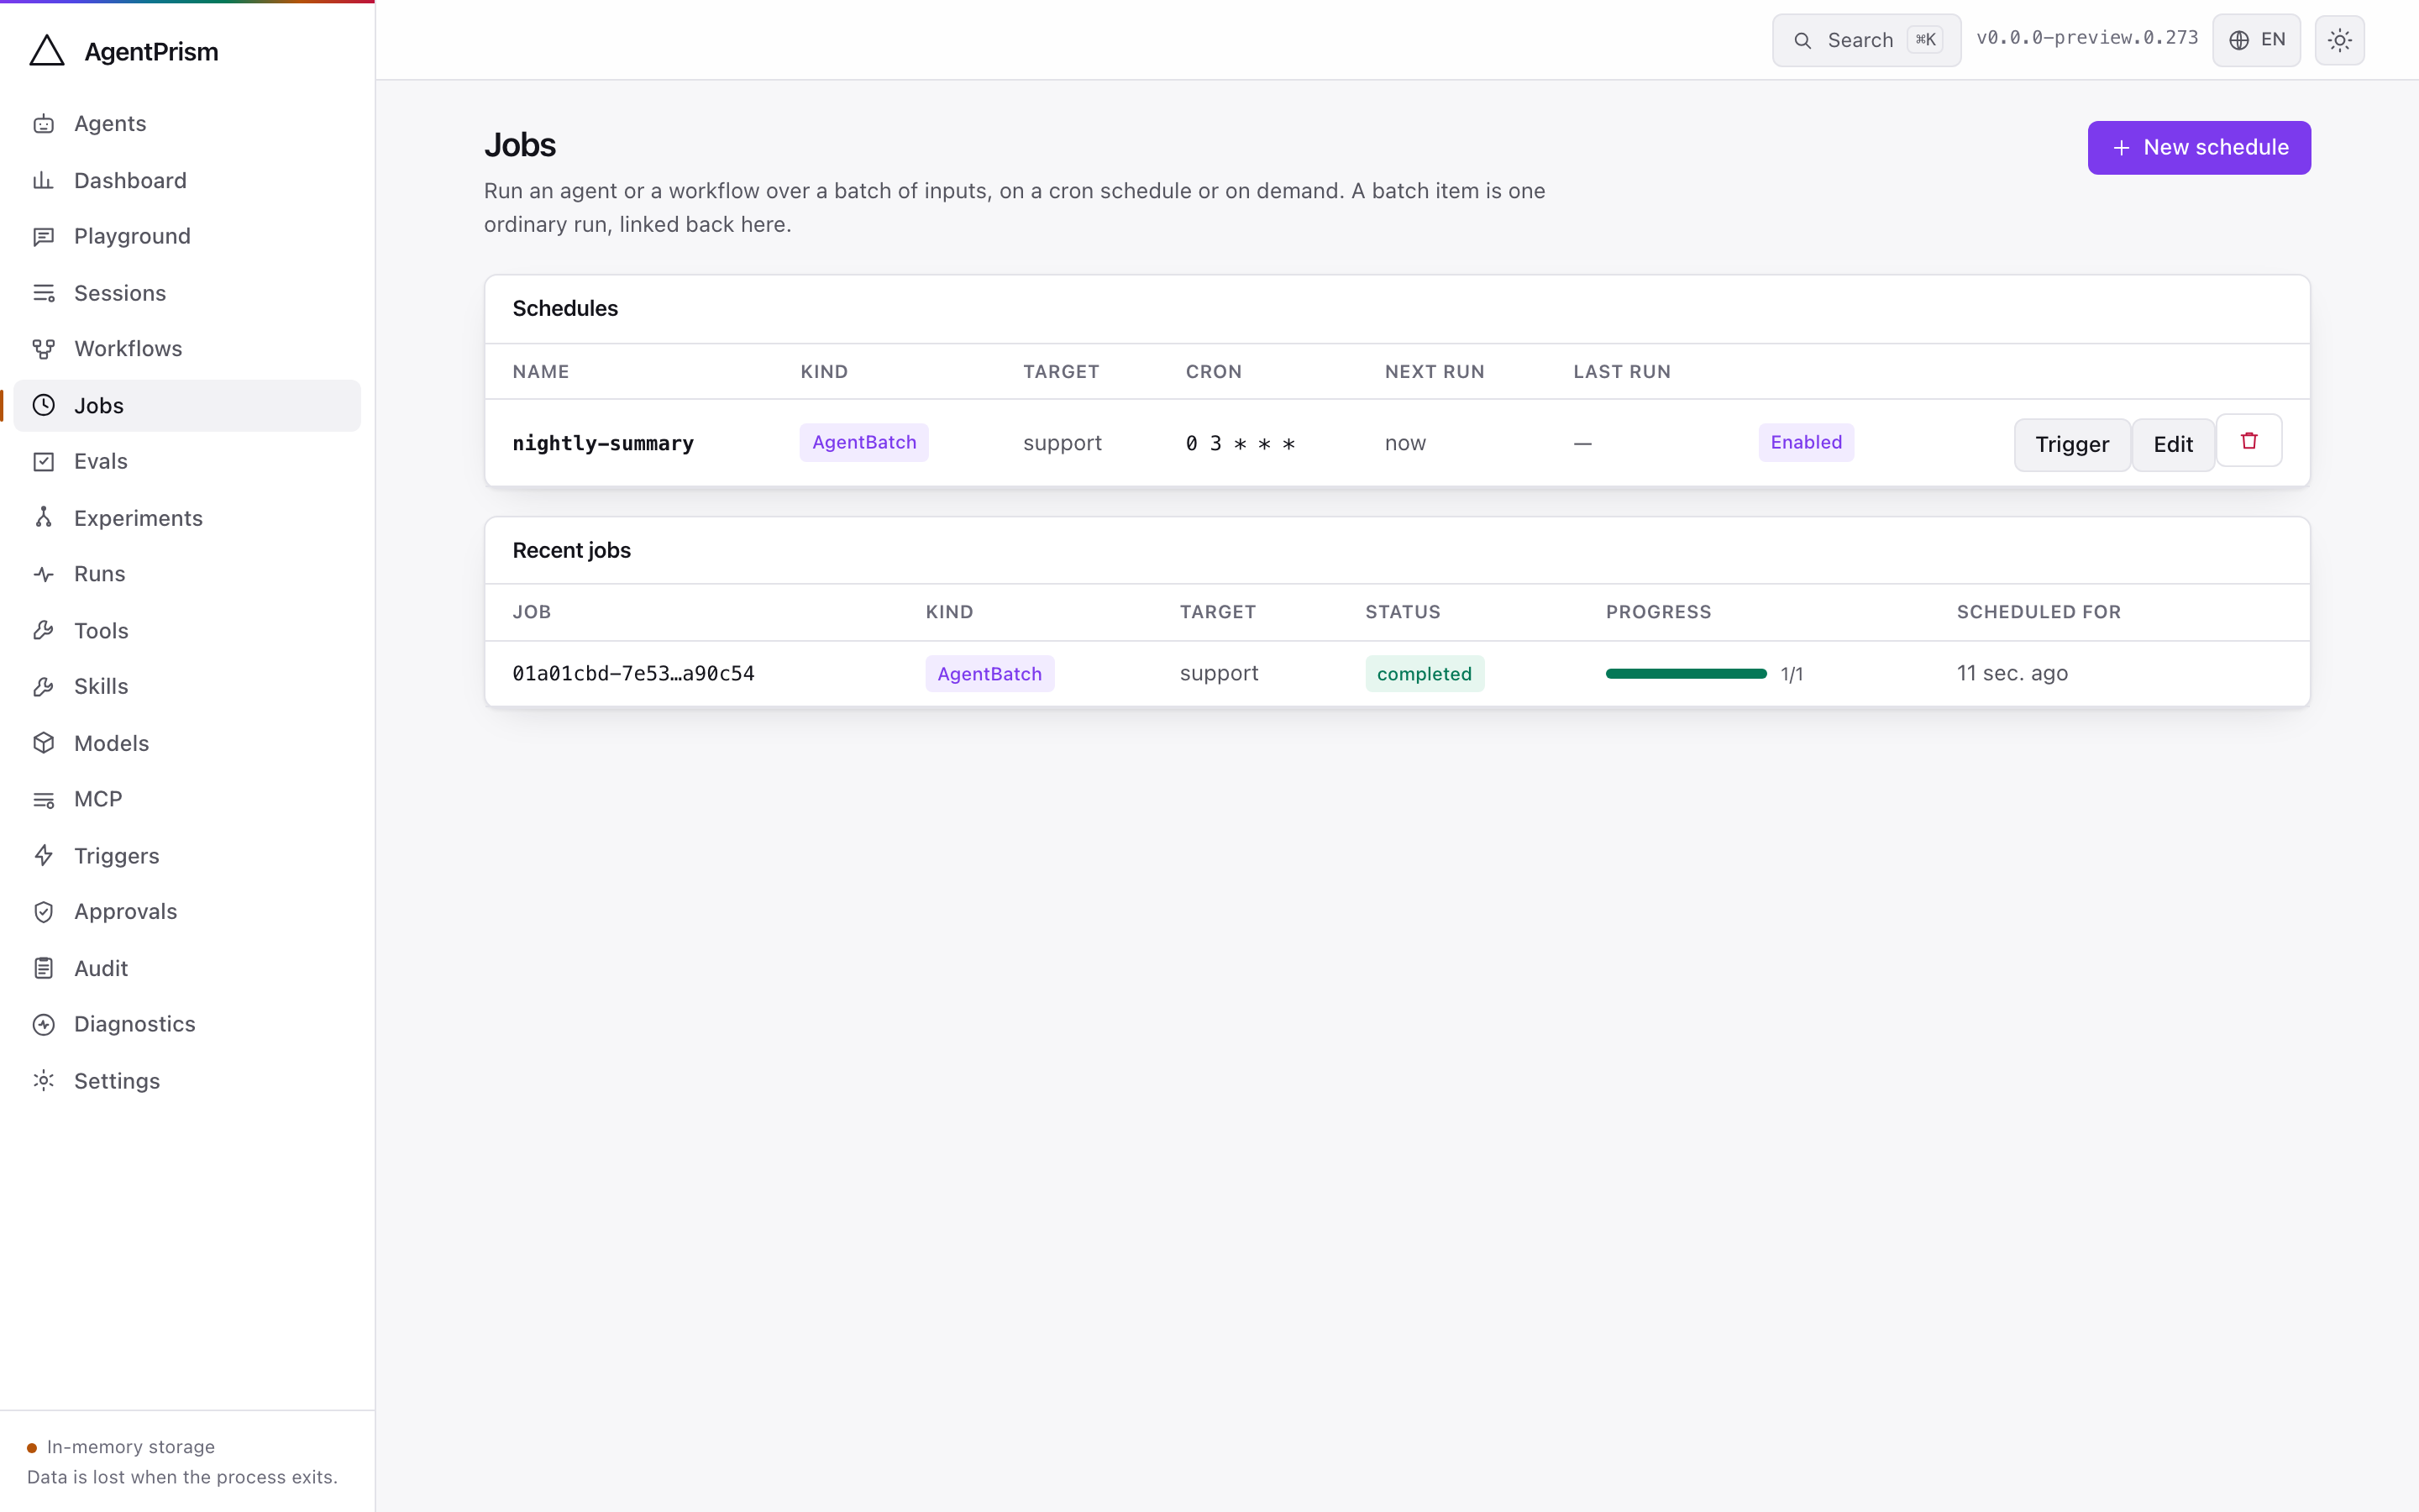This screenshot has height=1512, width=2419.
Task: Click the plus icon in New schedule
Action: point(2121,148)
